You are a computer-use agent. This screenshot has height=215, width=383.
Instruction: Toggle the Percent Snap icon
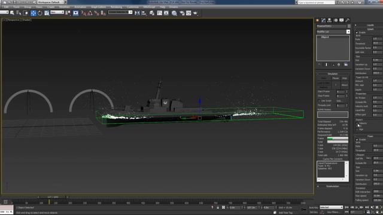(x=97, y=13)
